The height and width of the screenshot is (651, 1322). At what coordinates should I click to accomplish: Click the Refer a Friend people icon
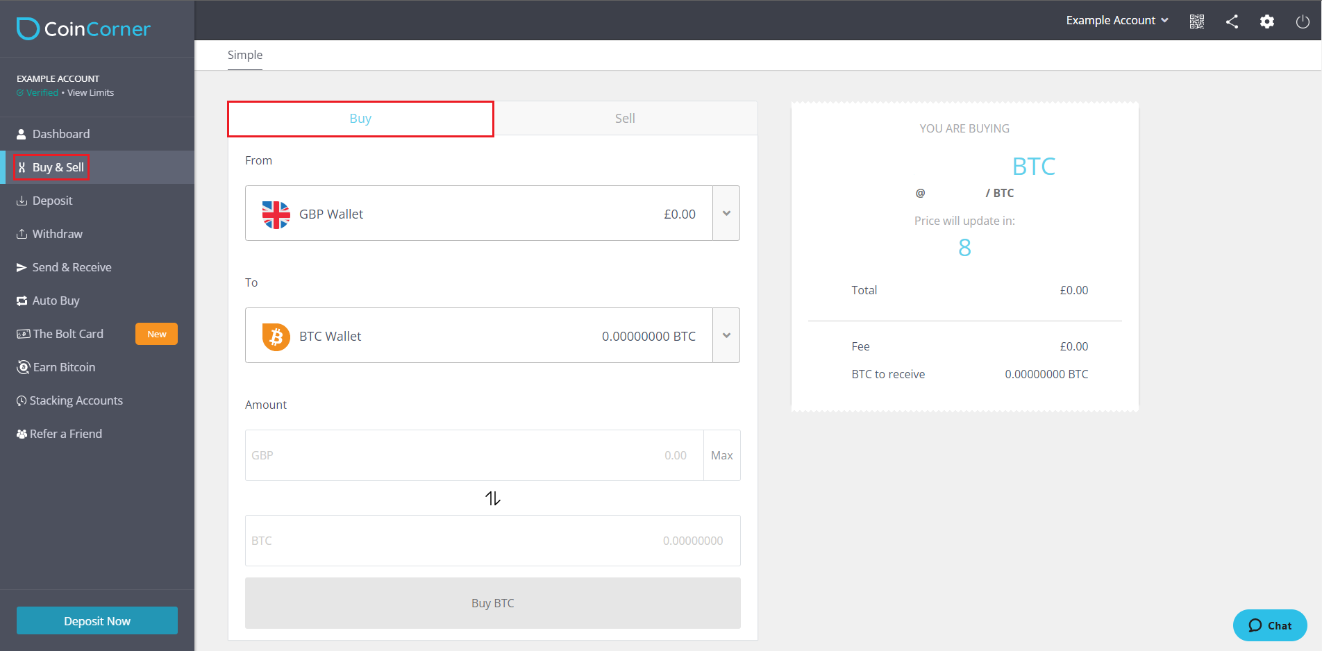(x=22, y=434)
